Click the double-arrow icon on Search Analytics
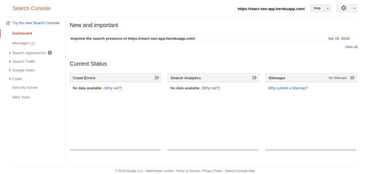 (x=254, y=78)
